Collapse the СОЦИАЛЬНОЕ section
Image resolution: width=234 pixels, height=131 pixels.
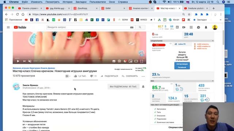pos(213,41)
